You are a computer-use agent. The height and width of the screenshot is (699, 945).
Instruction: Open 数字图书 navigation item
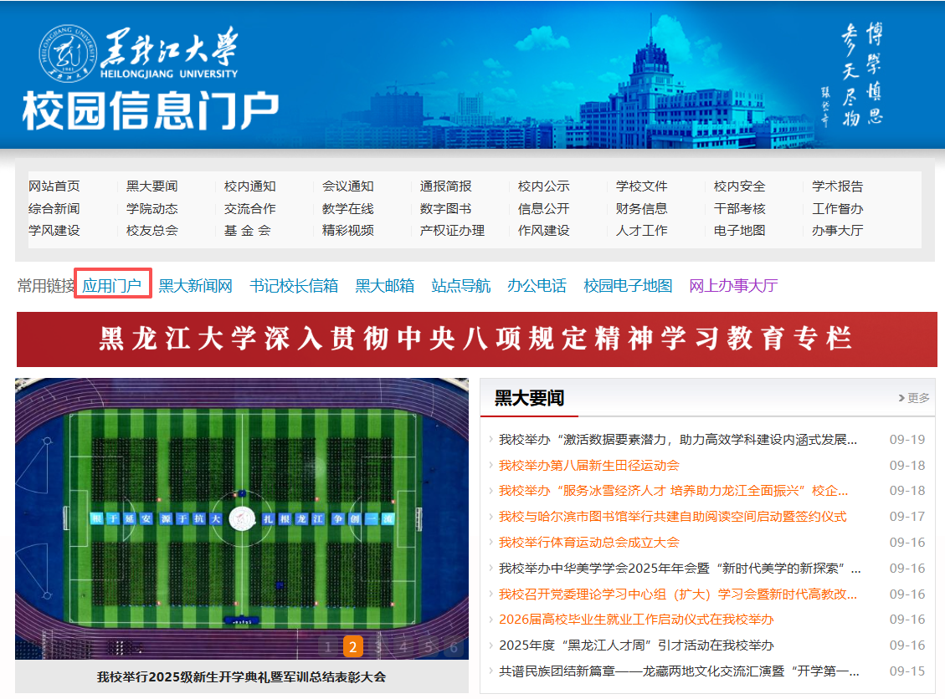[445, 208]
